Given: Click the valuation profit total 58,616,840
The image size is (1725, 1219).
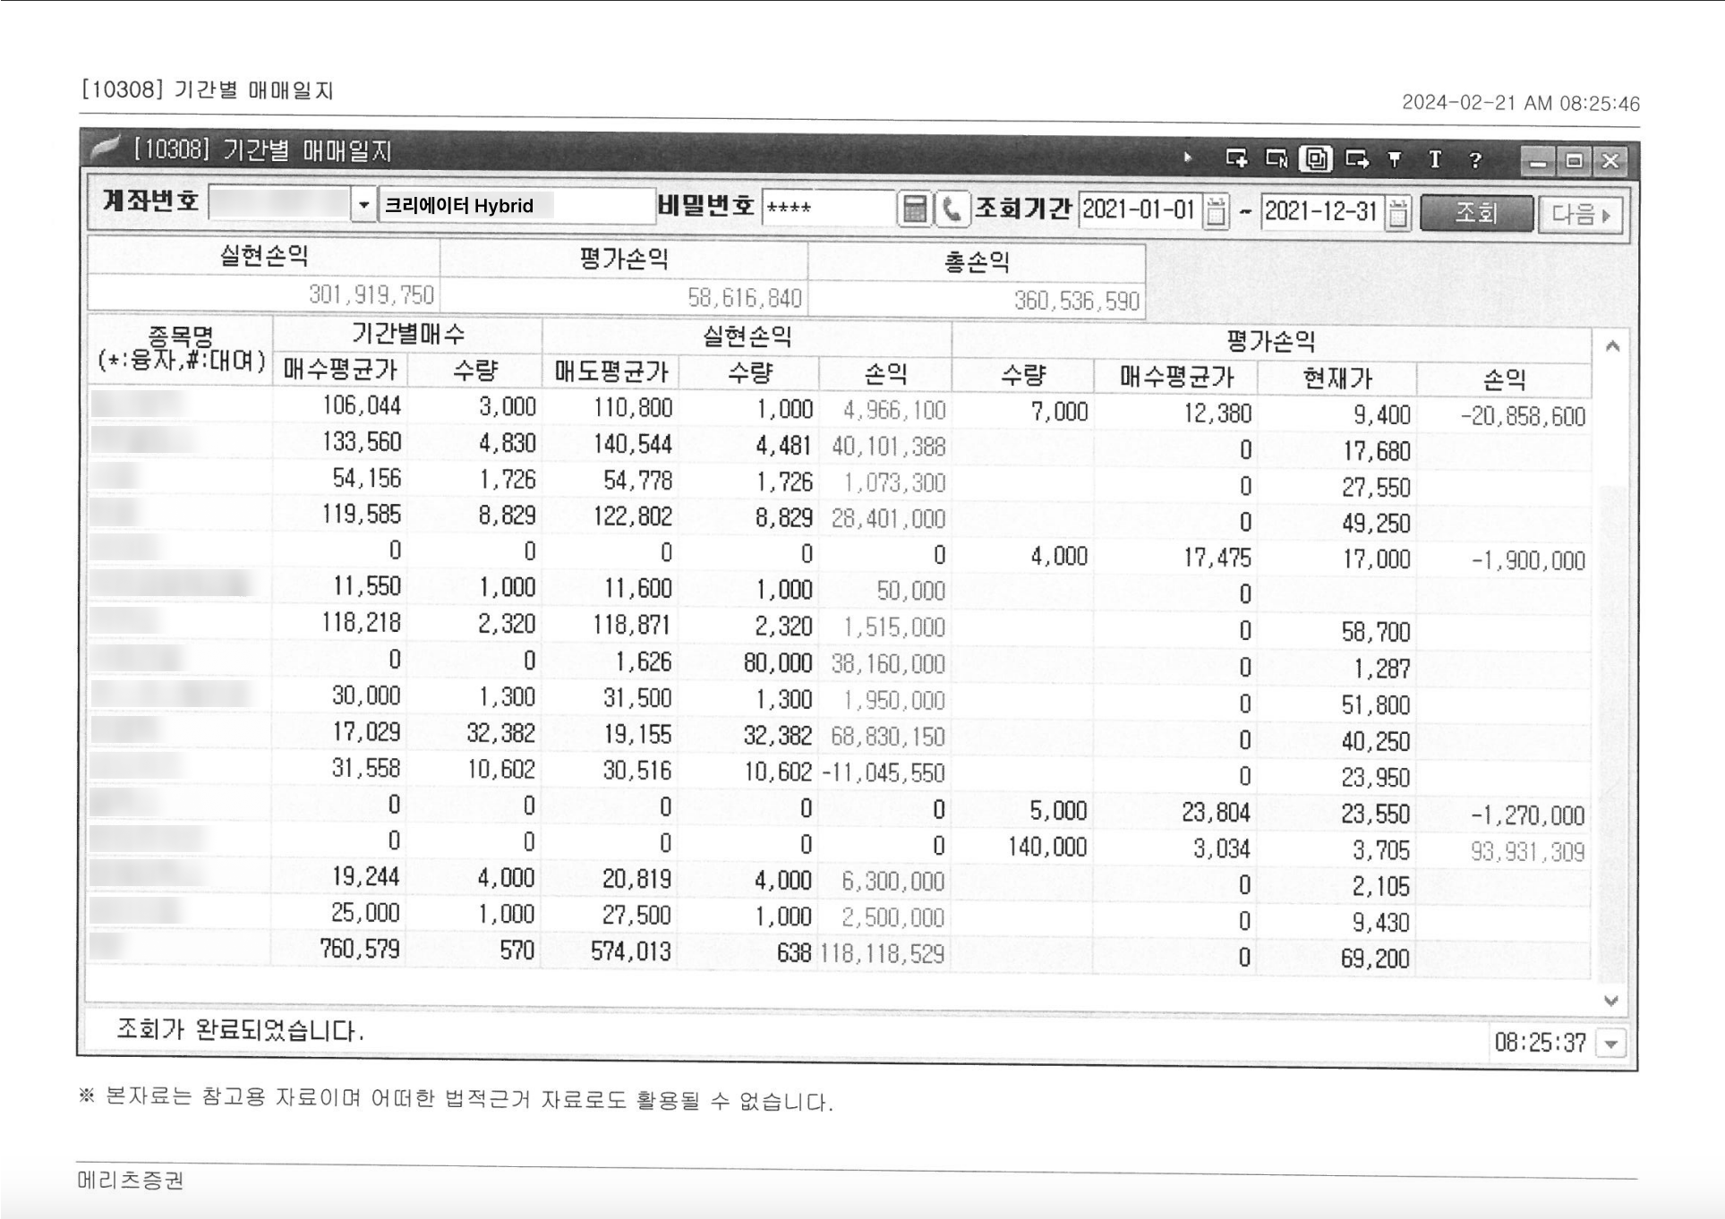Looking at the screenshot, I should click(624, 297).
